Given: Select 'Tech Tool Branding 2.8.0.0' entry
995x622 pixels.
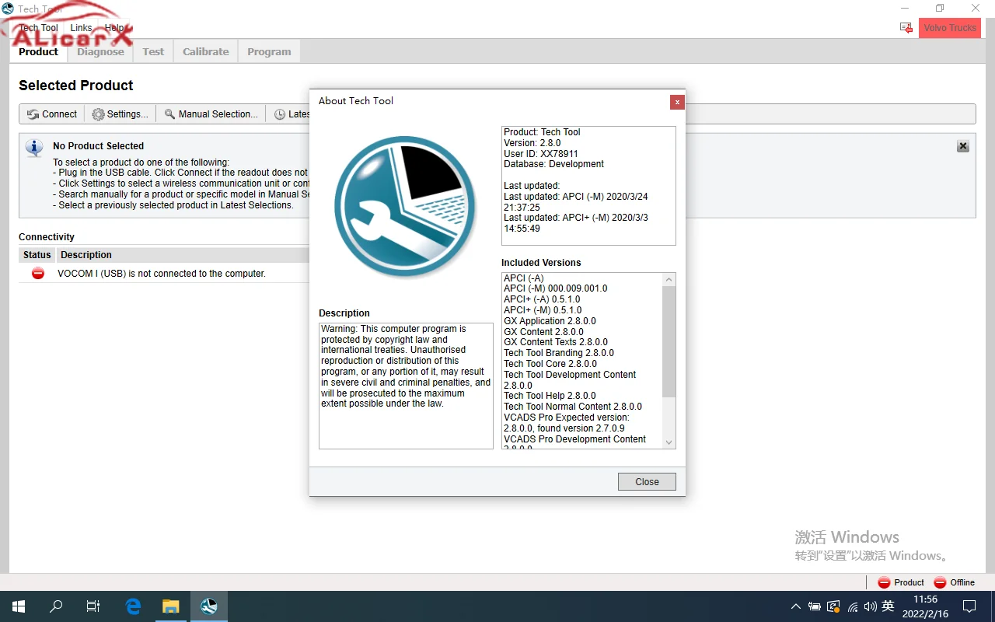Looking at the screenshot, I should 559,353.
